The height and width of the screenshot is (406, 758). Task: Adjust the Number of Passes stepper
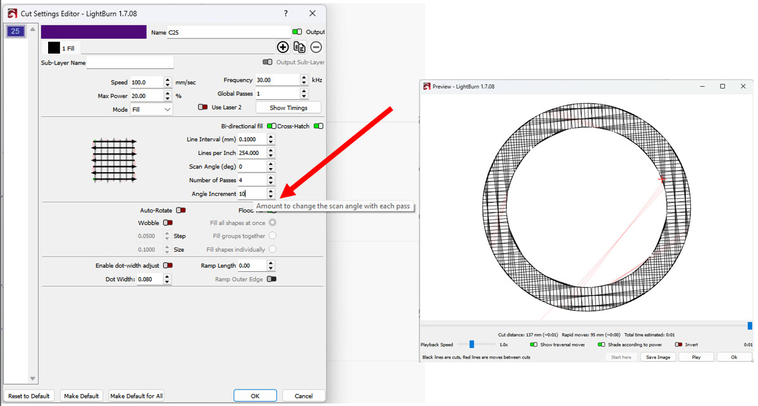[x=271, y=180]
